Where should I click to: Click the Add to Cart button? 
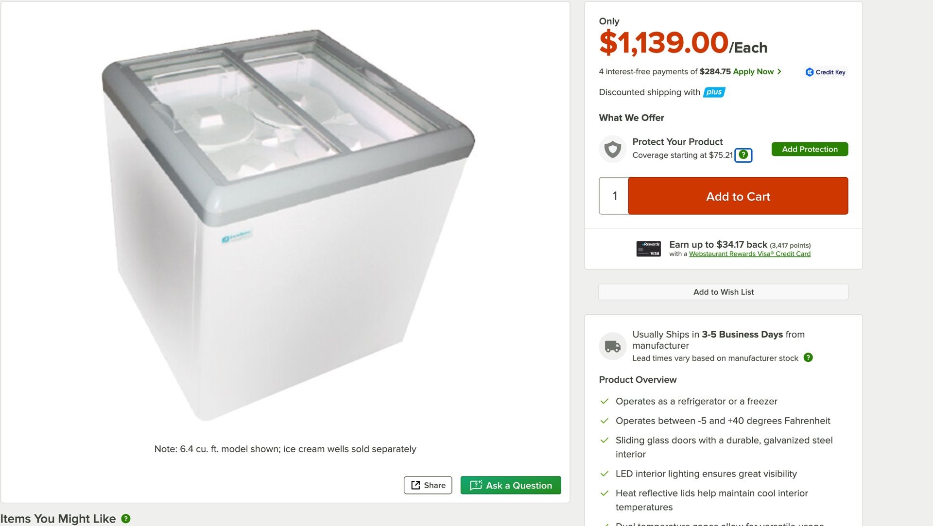pyautogui.click(x=737, y=196)
